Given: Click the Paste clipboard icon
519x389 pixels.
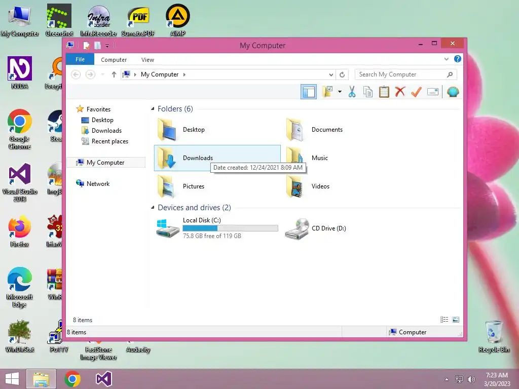Looking at the screenshot, I should (x=384, y=92).
